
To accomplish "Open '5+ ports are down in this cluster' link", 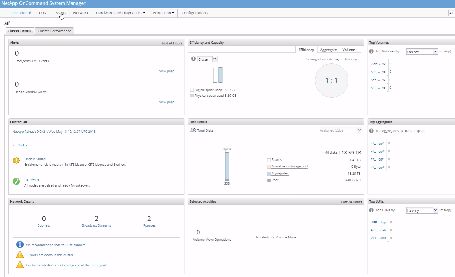I will pyautogui.click(x=50, y=255).
